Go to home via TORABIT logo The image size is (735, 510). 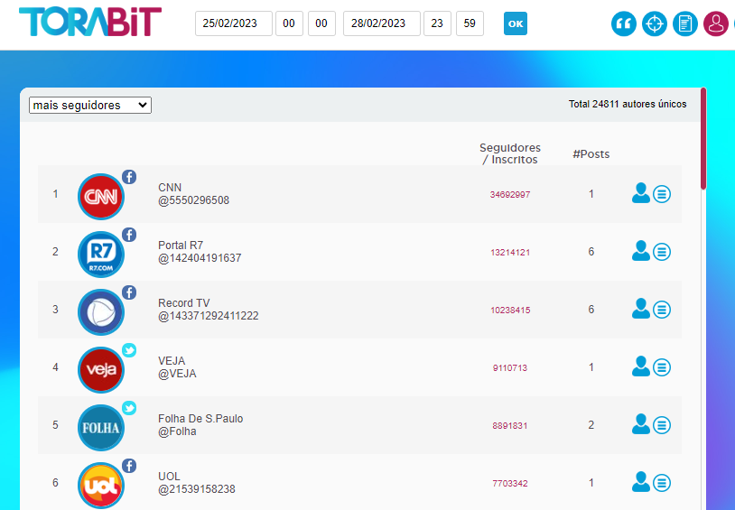coord(90,22)
